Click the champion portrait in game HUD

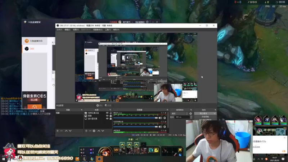(x=105, y=152)
